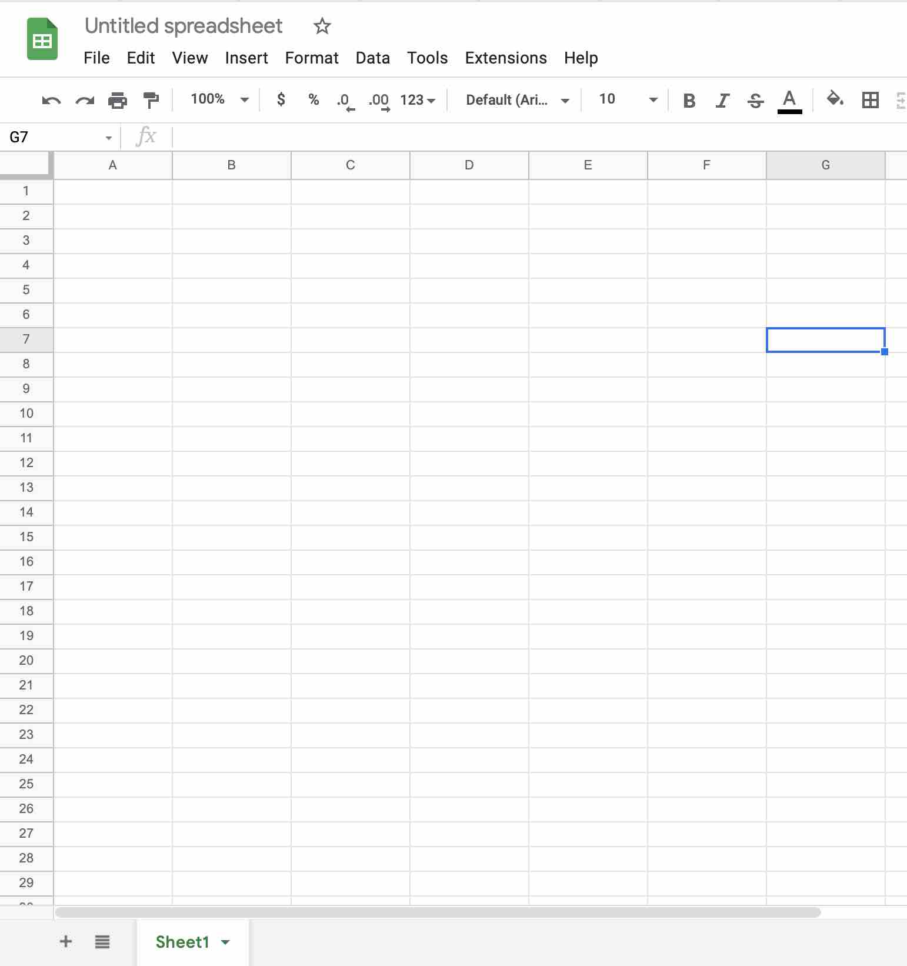Open the font size 10 dropdown
The height and width of the screenshot is (966, 907).
[x=627, y=99]
